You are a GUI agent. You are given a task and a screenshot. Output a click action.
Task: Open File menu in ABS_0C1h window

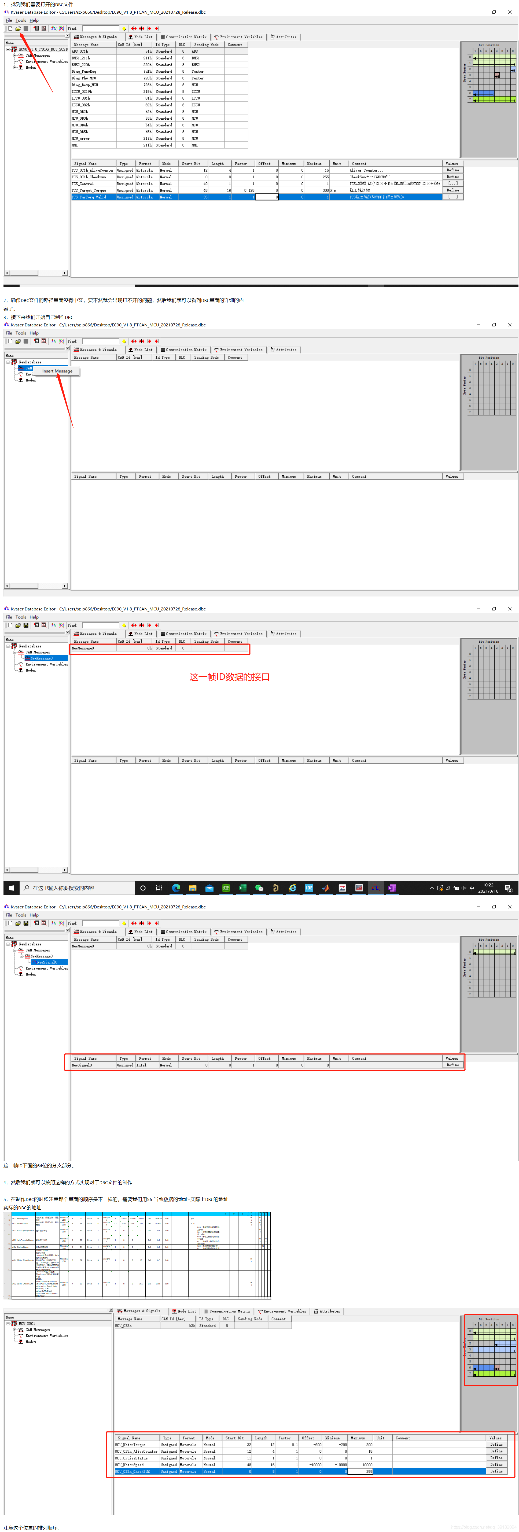[x=9, y=20]
